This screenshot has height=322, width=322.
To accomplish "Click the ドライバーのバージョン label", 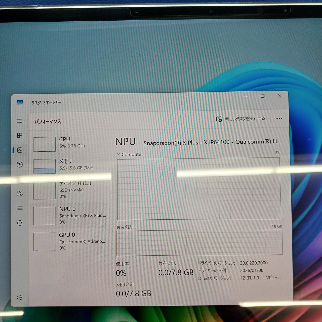I will (x=216, y=263).
